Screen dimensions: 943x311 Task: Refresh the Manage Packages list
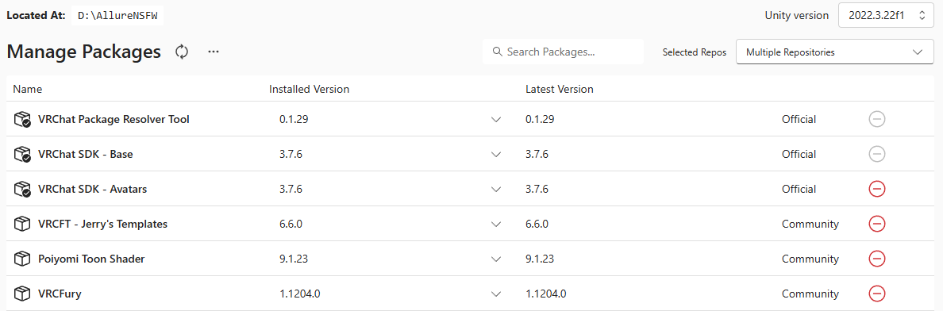coord(182,52)
